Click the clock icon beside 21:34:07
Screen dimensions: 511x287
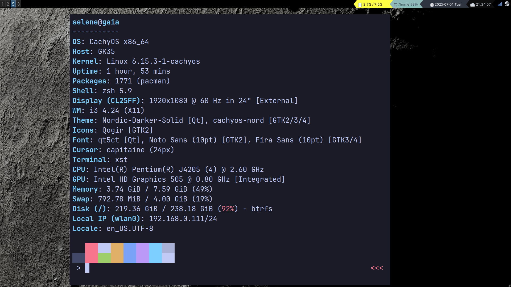click(x=472, y=5)
